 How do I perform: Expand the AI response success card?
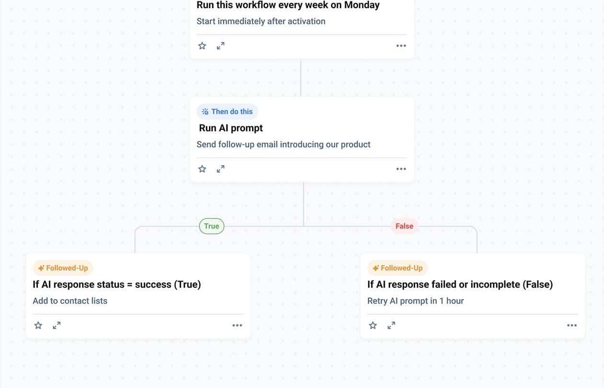[x=57, y=326]
